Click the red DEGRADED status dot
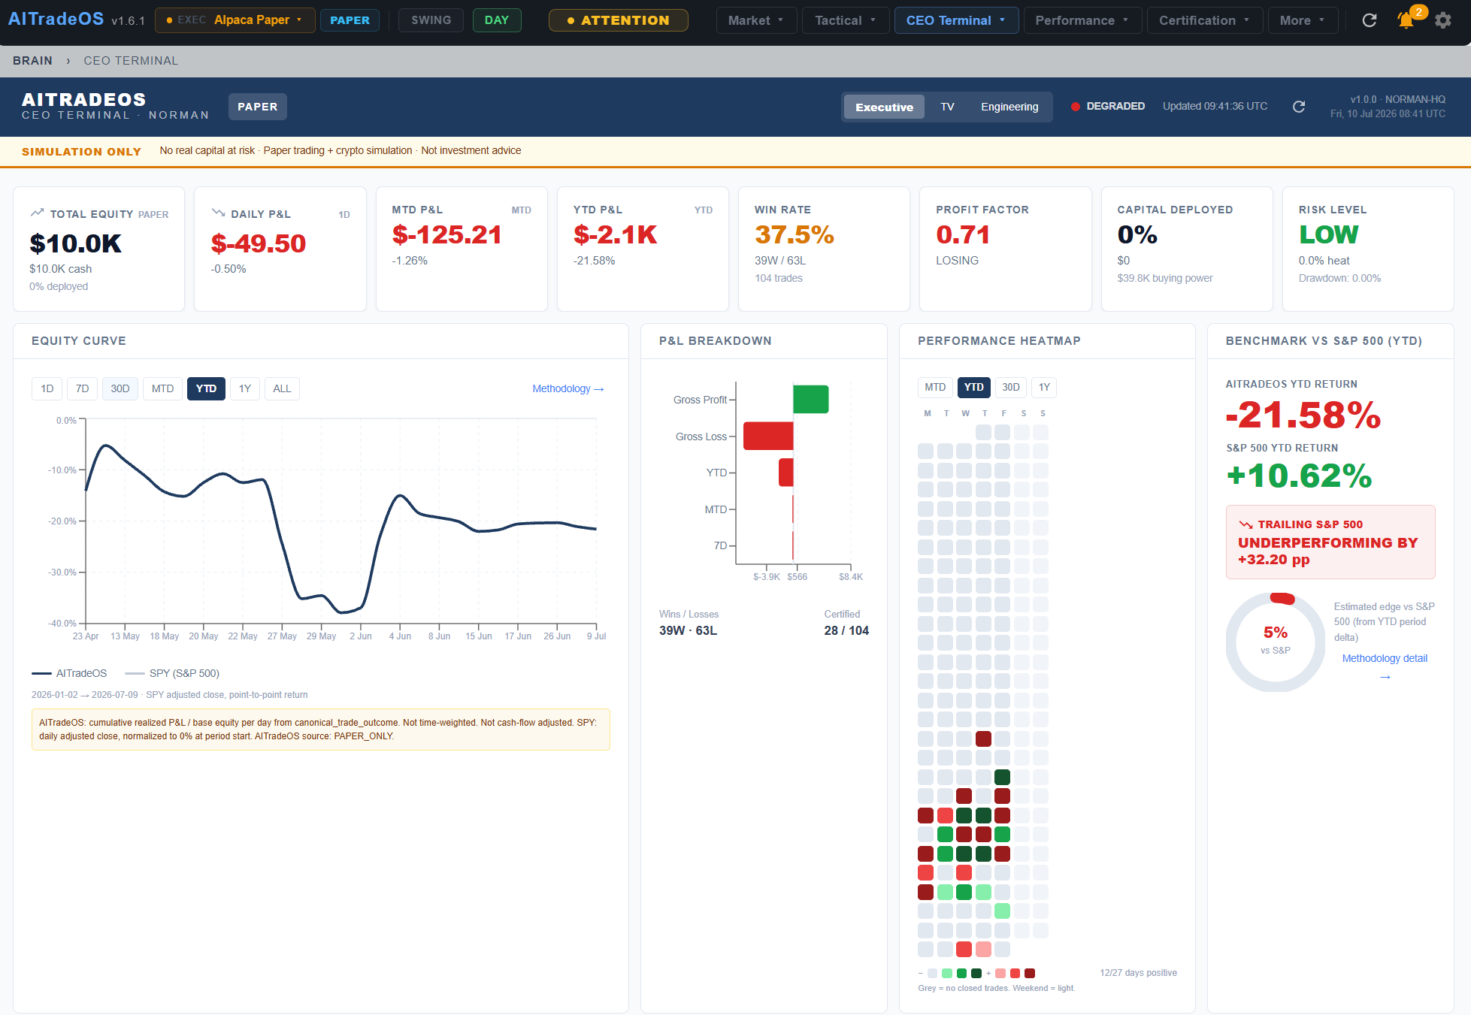This screenshot has width=1471, height=1015. [x=1076, y=107]
